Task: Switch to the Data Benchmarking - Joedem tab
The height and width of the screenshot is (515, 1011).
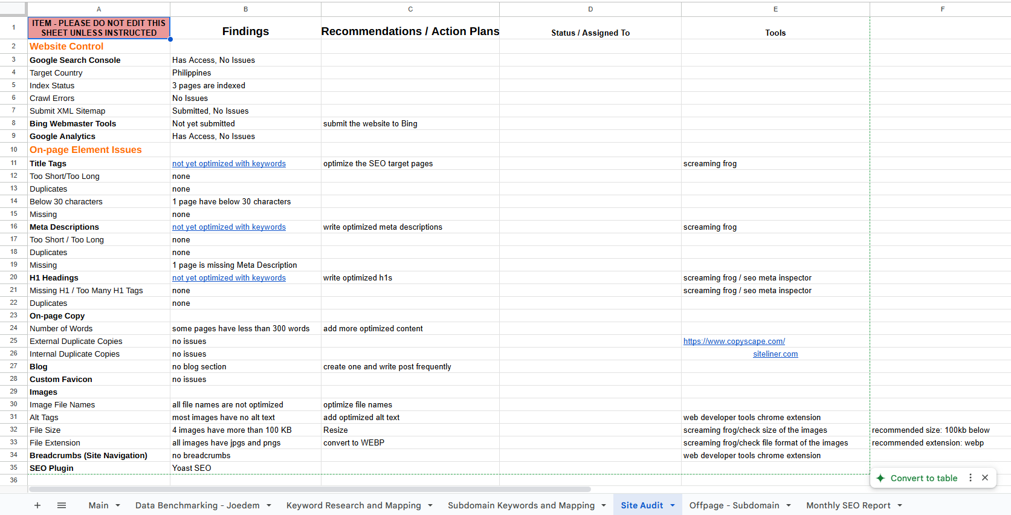Action: (197, 505)
